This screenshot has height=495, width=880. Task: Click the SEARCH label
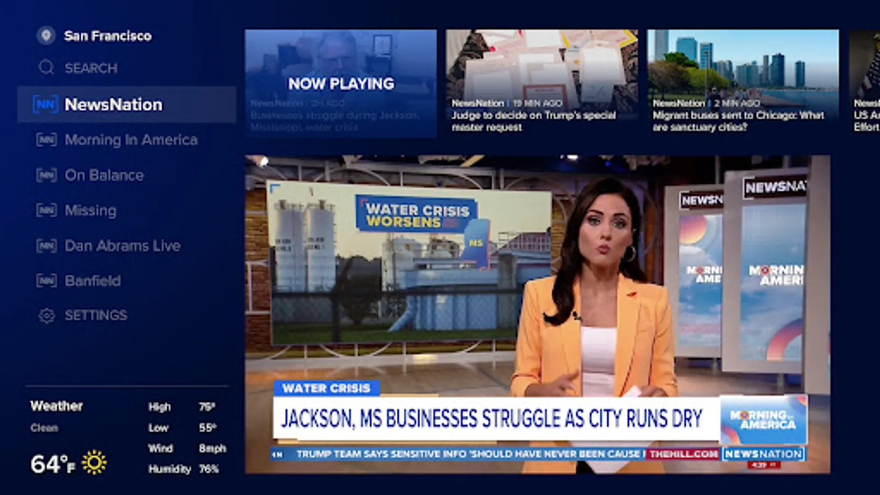pyautogui.click(x=91, y=68)
